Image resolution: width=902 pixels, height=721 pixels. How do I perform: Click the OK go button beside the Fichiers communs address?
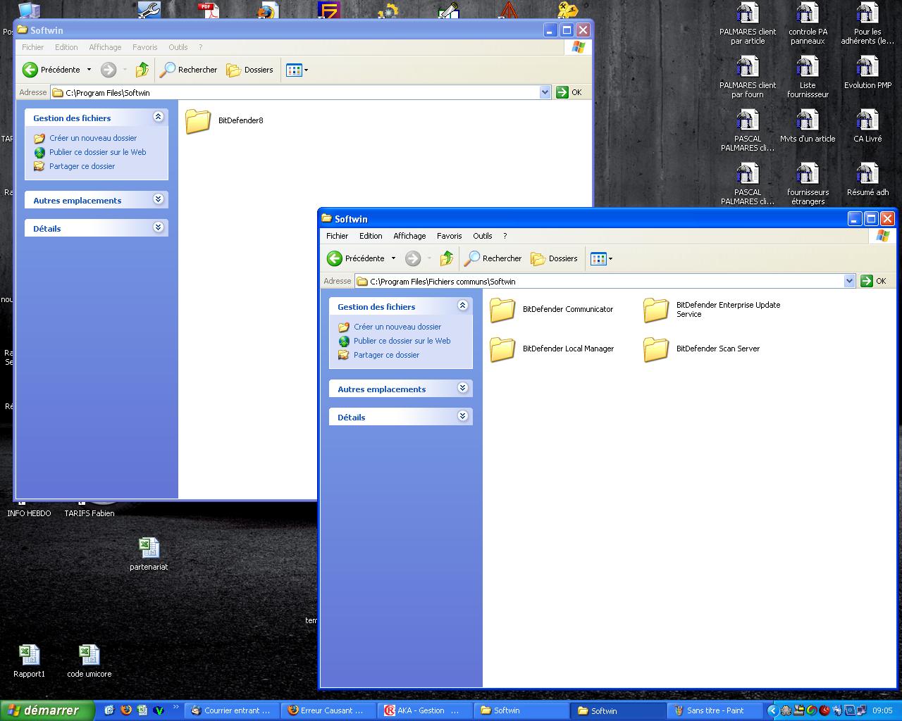pos(874,281)
